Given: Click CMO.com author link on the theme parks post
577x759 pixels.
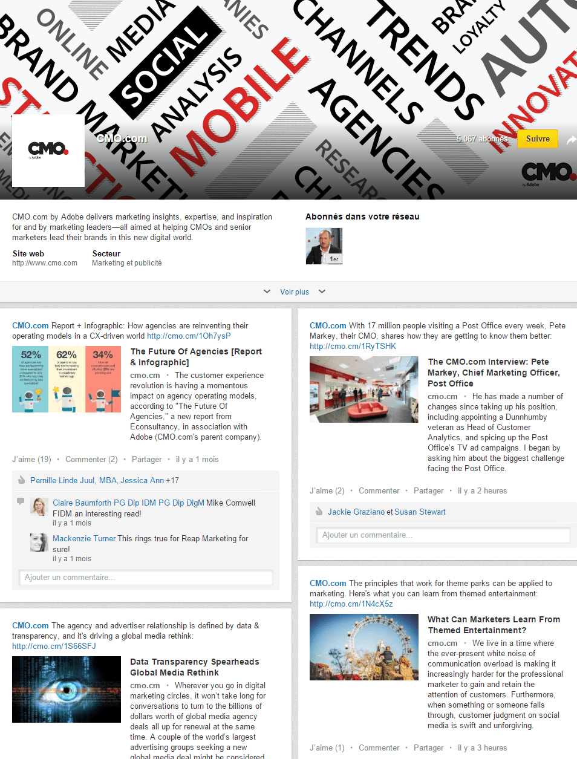Looking at the screenshot, I should [x=328, y=584].
